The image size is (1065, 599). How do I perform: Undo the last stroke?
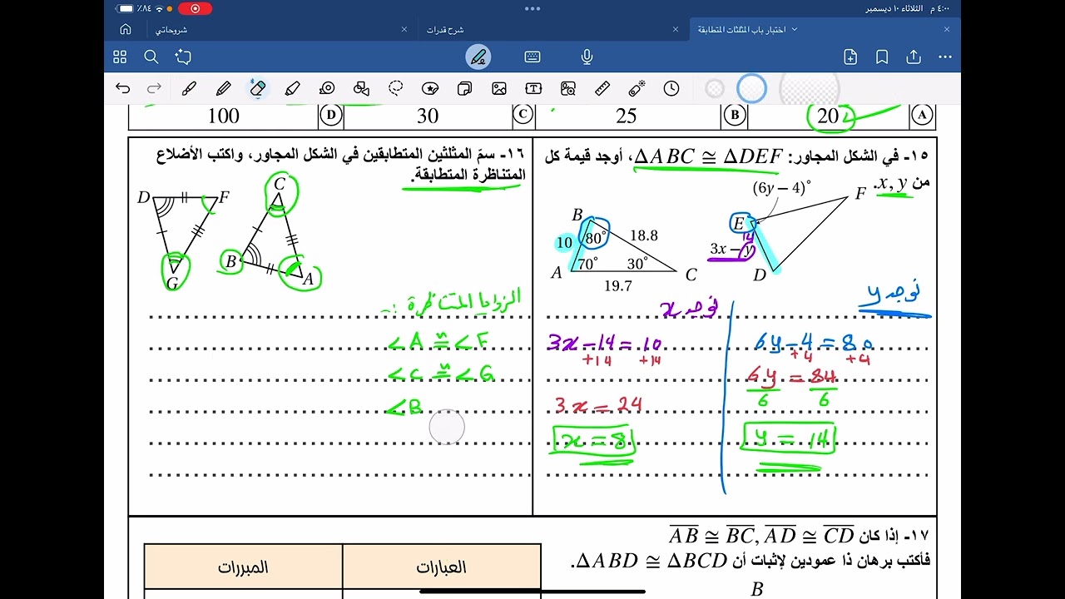(x=123, y=88)
